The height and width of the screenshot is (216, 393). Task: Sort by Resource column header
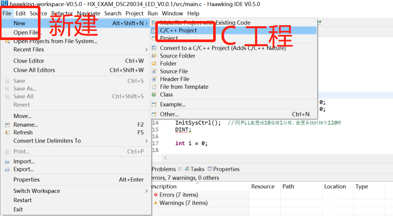263,186
